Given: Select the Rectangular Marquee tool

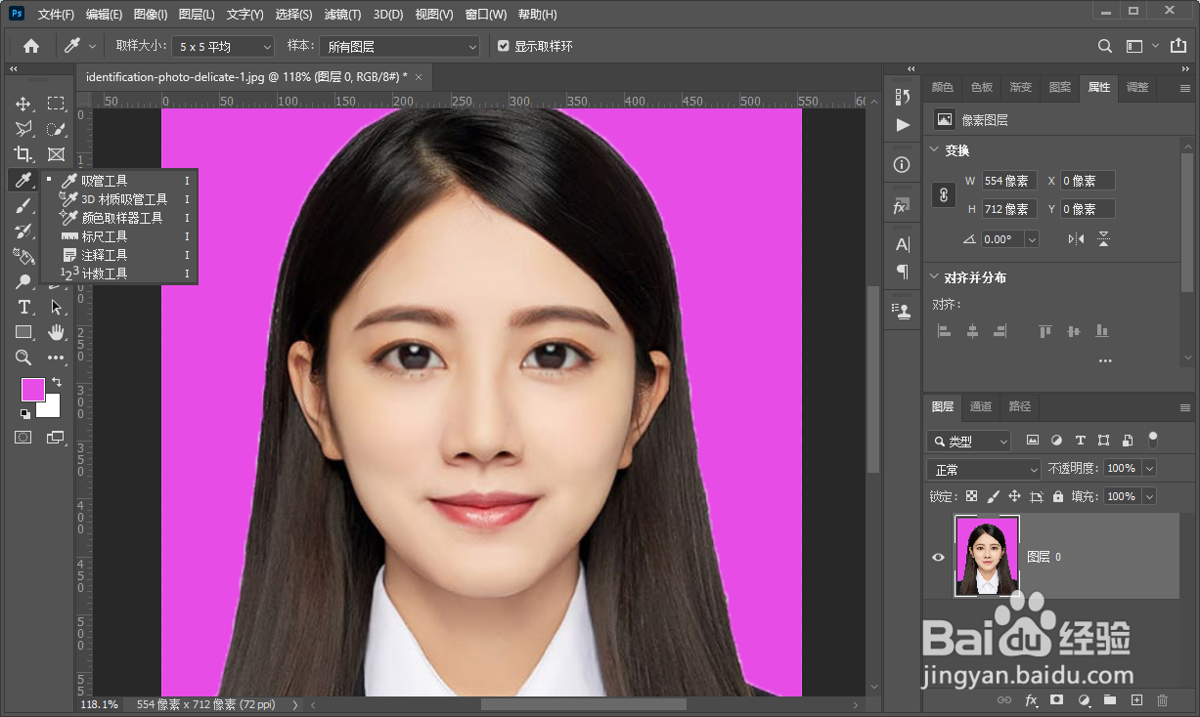Looking at the screenshot, I should coord(56,104).
